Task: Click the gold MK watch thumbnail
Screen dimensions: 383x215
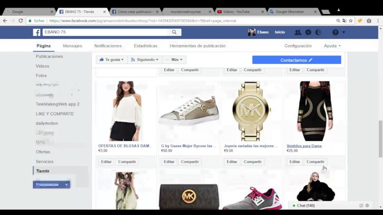Action: (x=251, y=111)
